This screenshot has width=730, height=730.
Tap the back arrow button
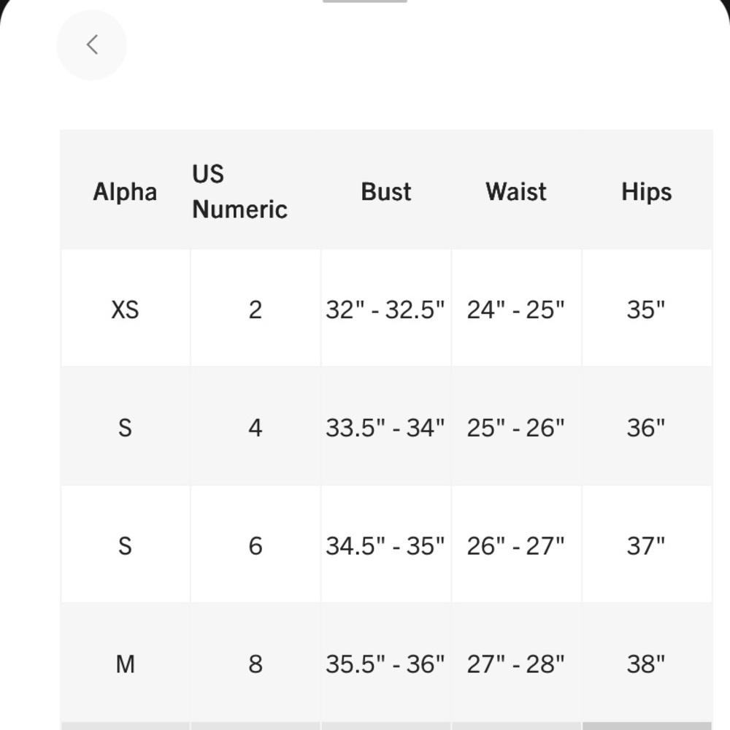92,45
